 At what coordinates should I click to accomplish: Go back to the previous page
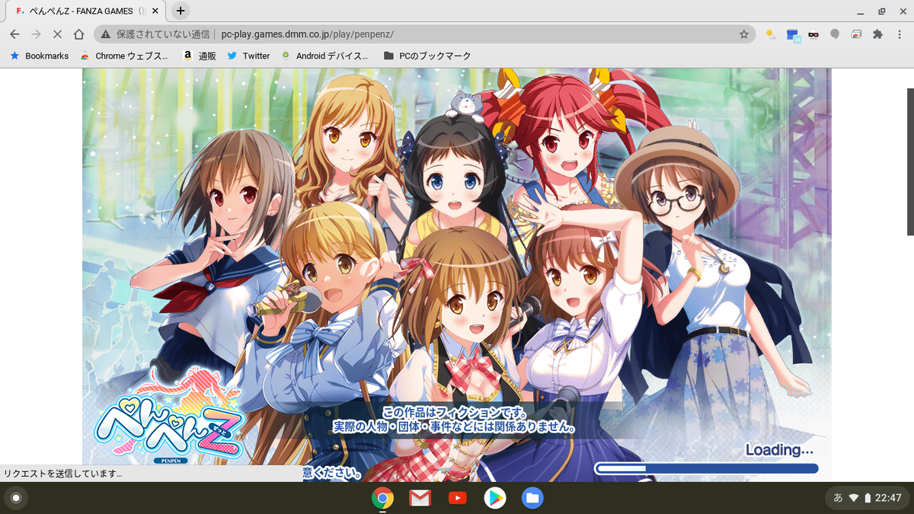click(x=14, y=34)
